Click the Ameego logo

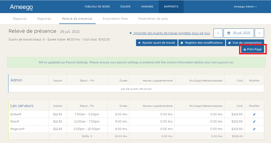[x=21, y=7]
